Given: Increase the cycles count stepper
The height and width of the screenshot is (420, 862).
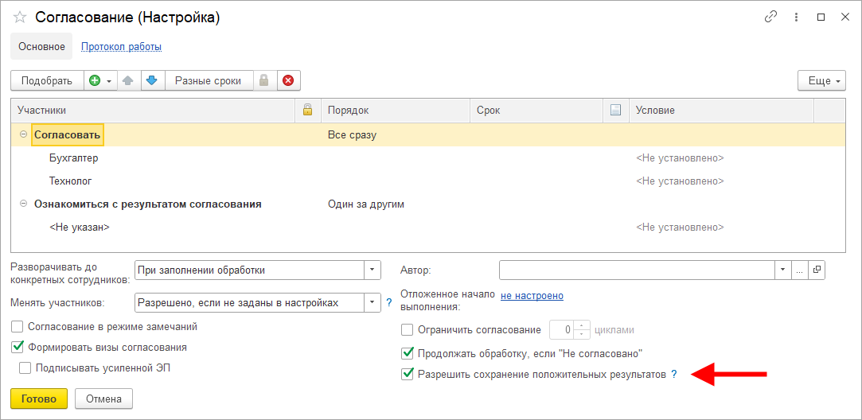Looking at the screenshot, I should click(x=582, y=325).
